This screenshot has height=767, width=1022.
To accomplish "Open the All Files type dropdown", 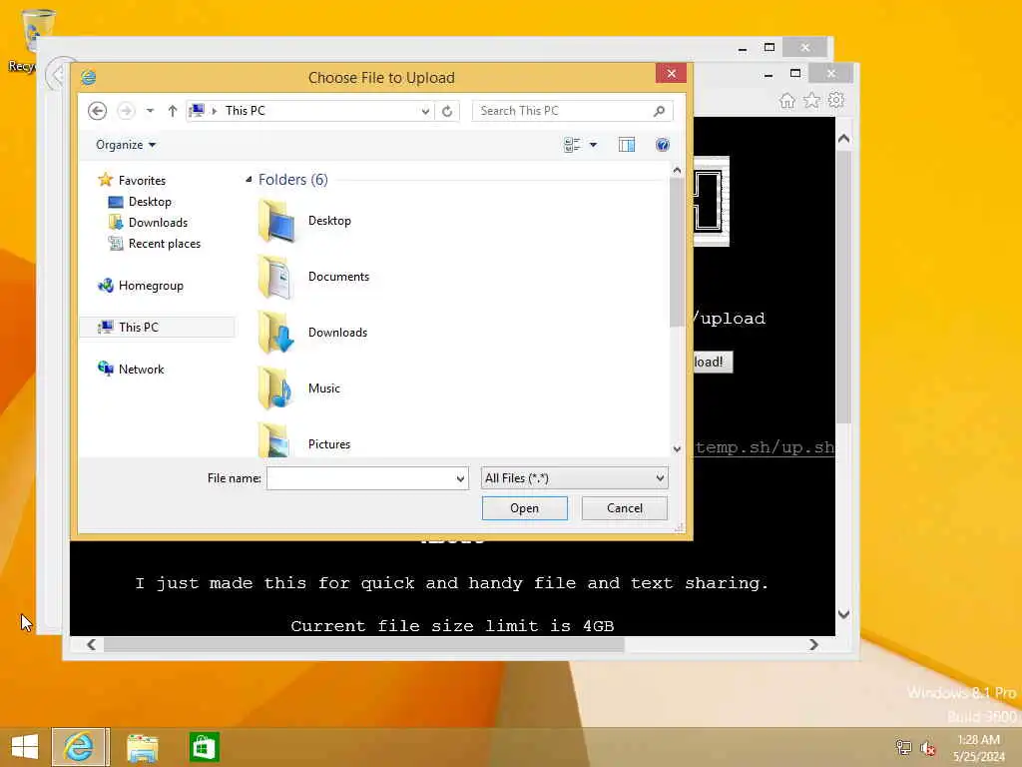I will pos(574,478).
